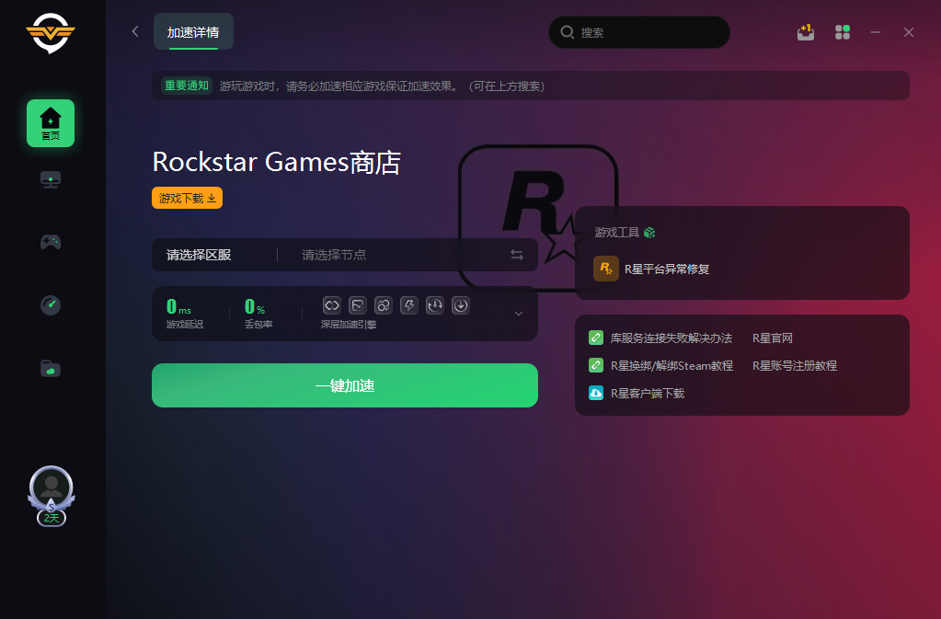Click the search magnifier icon
The height and width of the screenshot is (619, 941).
tap(568, 32)
